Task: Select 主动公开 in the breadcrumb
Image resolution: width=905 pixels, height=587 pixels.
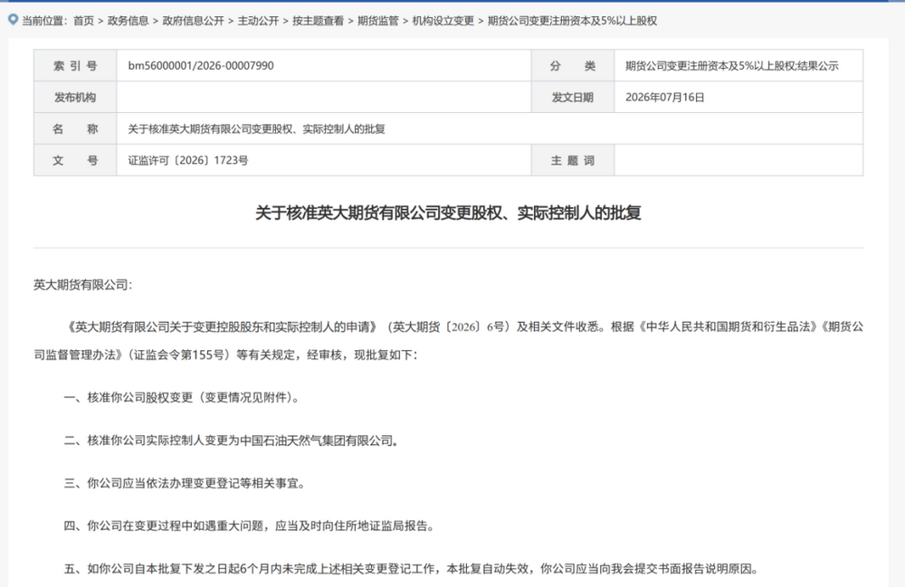Action: (258, 21)
